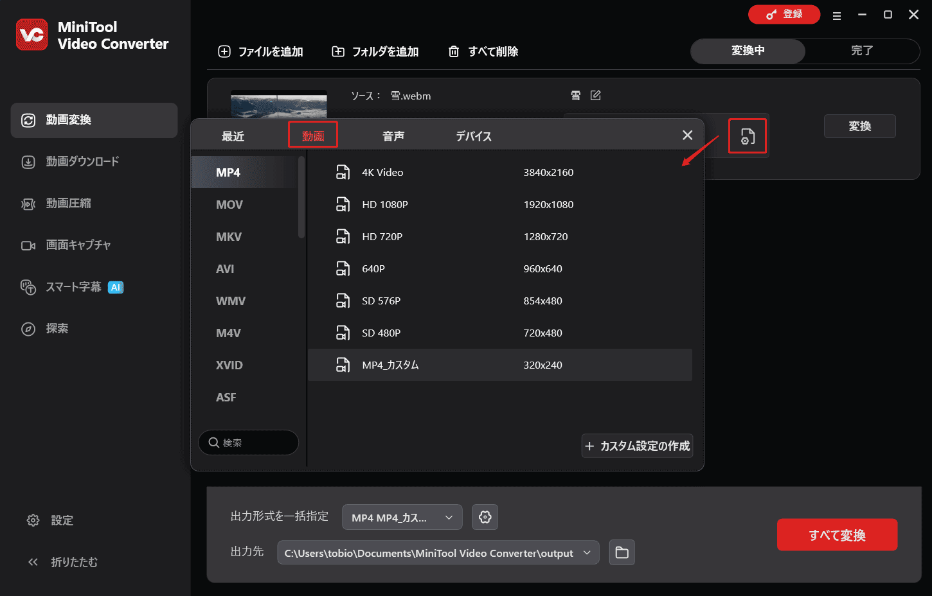Open the red-highlighted output format selector icon
Screen dimensions: 932x596
click(x=747, y=136)
